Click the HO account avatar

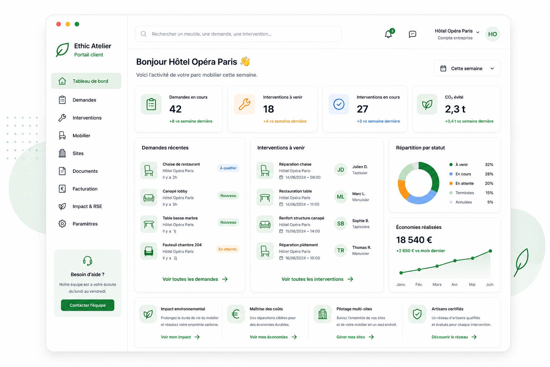492,34
